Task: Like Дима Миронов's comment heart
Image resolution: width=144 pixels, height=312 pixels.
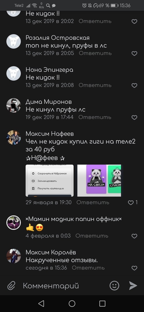Action: click(x=134, y=117)
